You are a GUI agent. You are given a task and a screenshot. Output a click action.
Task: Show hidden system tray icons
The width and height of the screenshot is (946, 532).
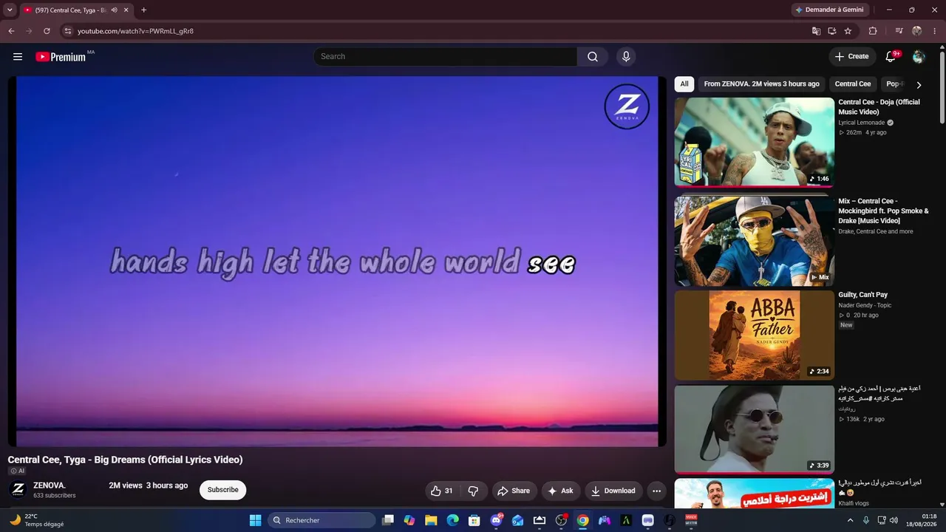(x=850, y=520)
